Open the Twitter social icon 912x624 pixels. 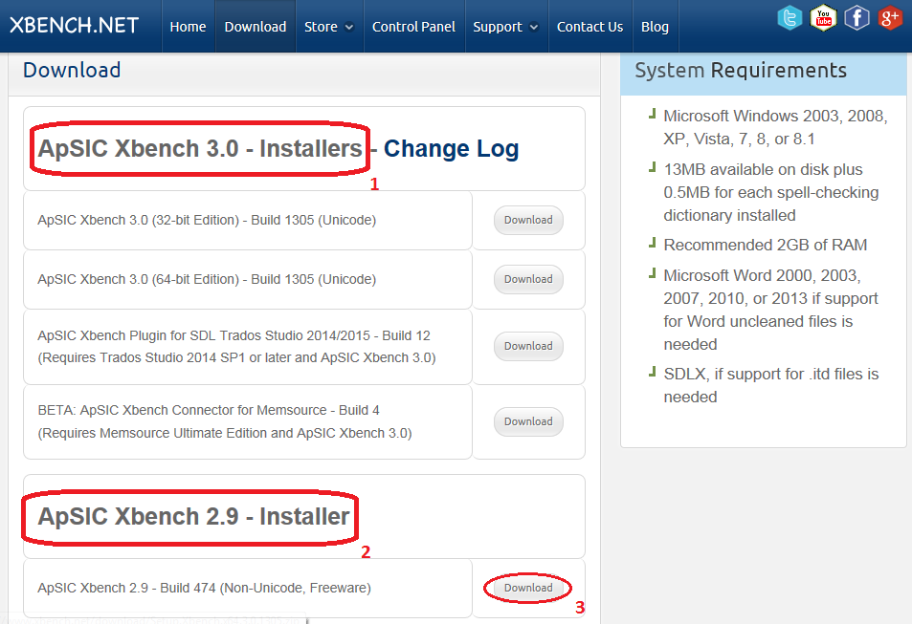click(790, 18)
